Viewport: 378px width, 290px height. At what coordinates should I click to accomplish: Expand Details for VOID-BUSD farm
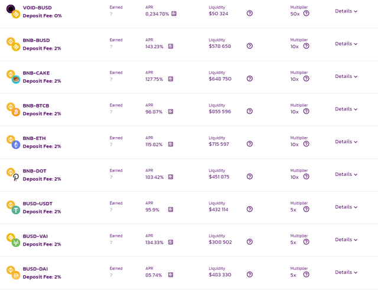346,11
